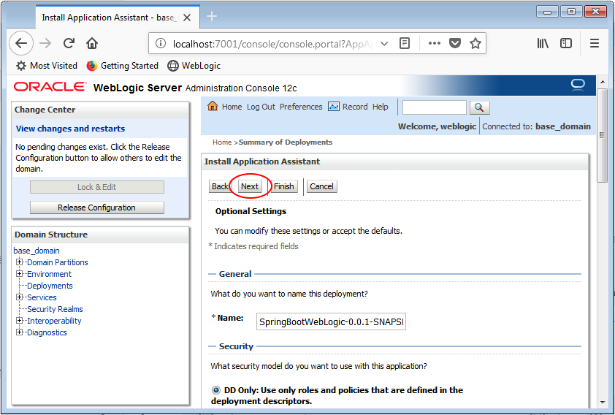Open Security Realms tree item
Viewport: 615px width, 415px height.
click(x=55, y=309)
